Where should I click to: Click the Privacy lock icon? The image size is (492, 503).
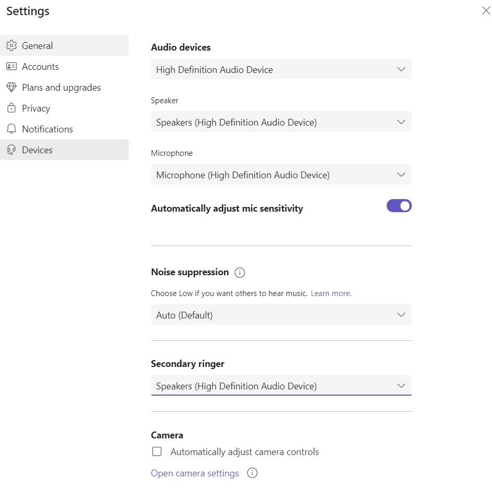(x=11, y=108)
